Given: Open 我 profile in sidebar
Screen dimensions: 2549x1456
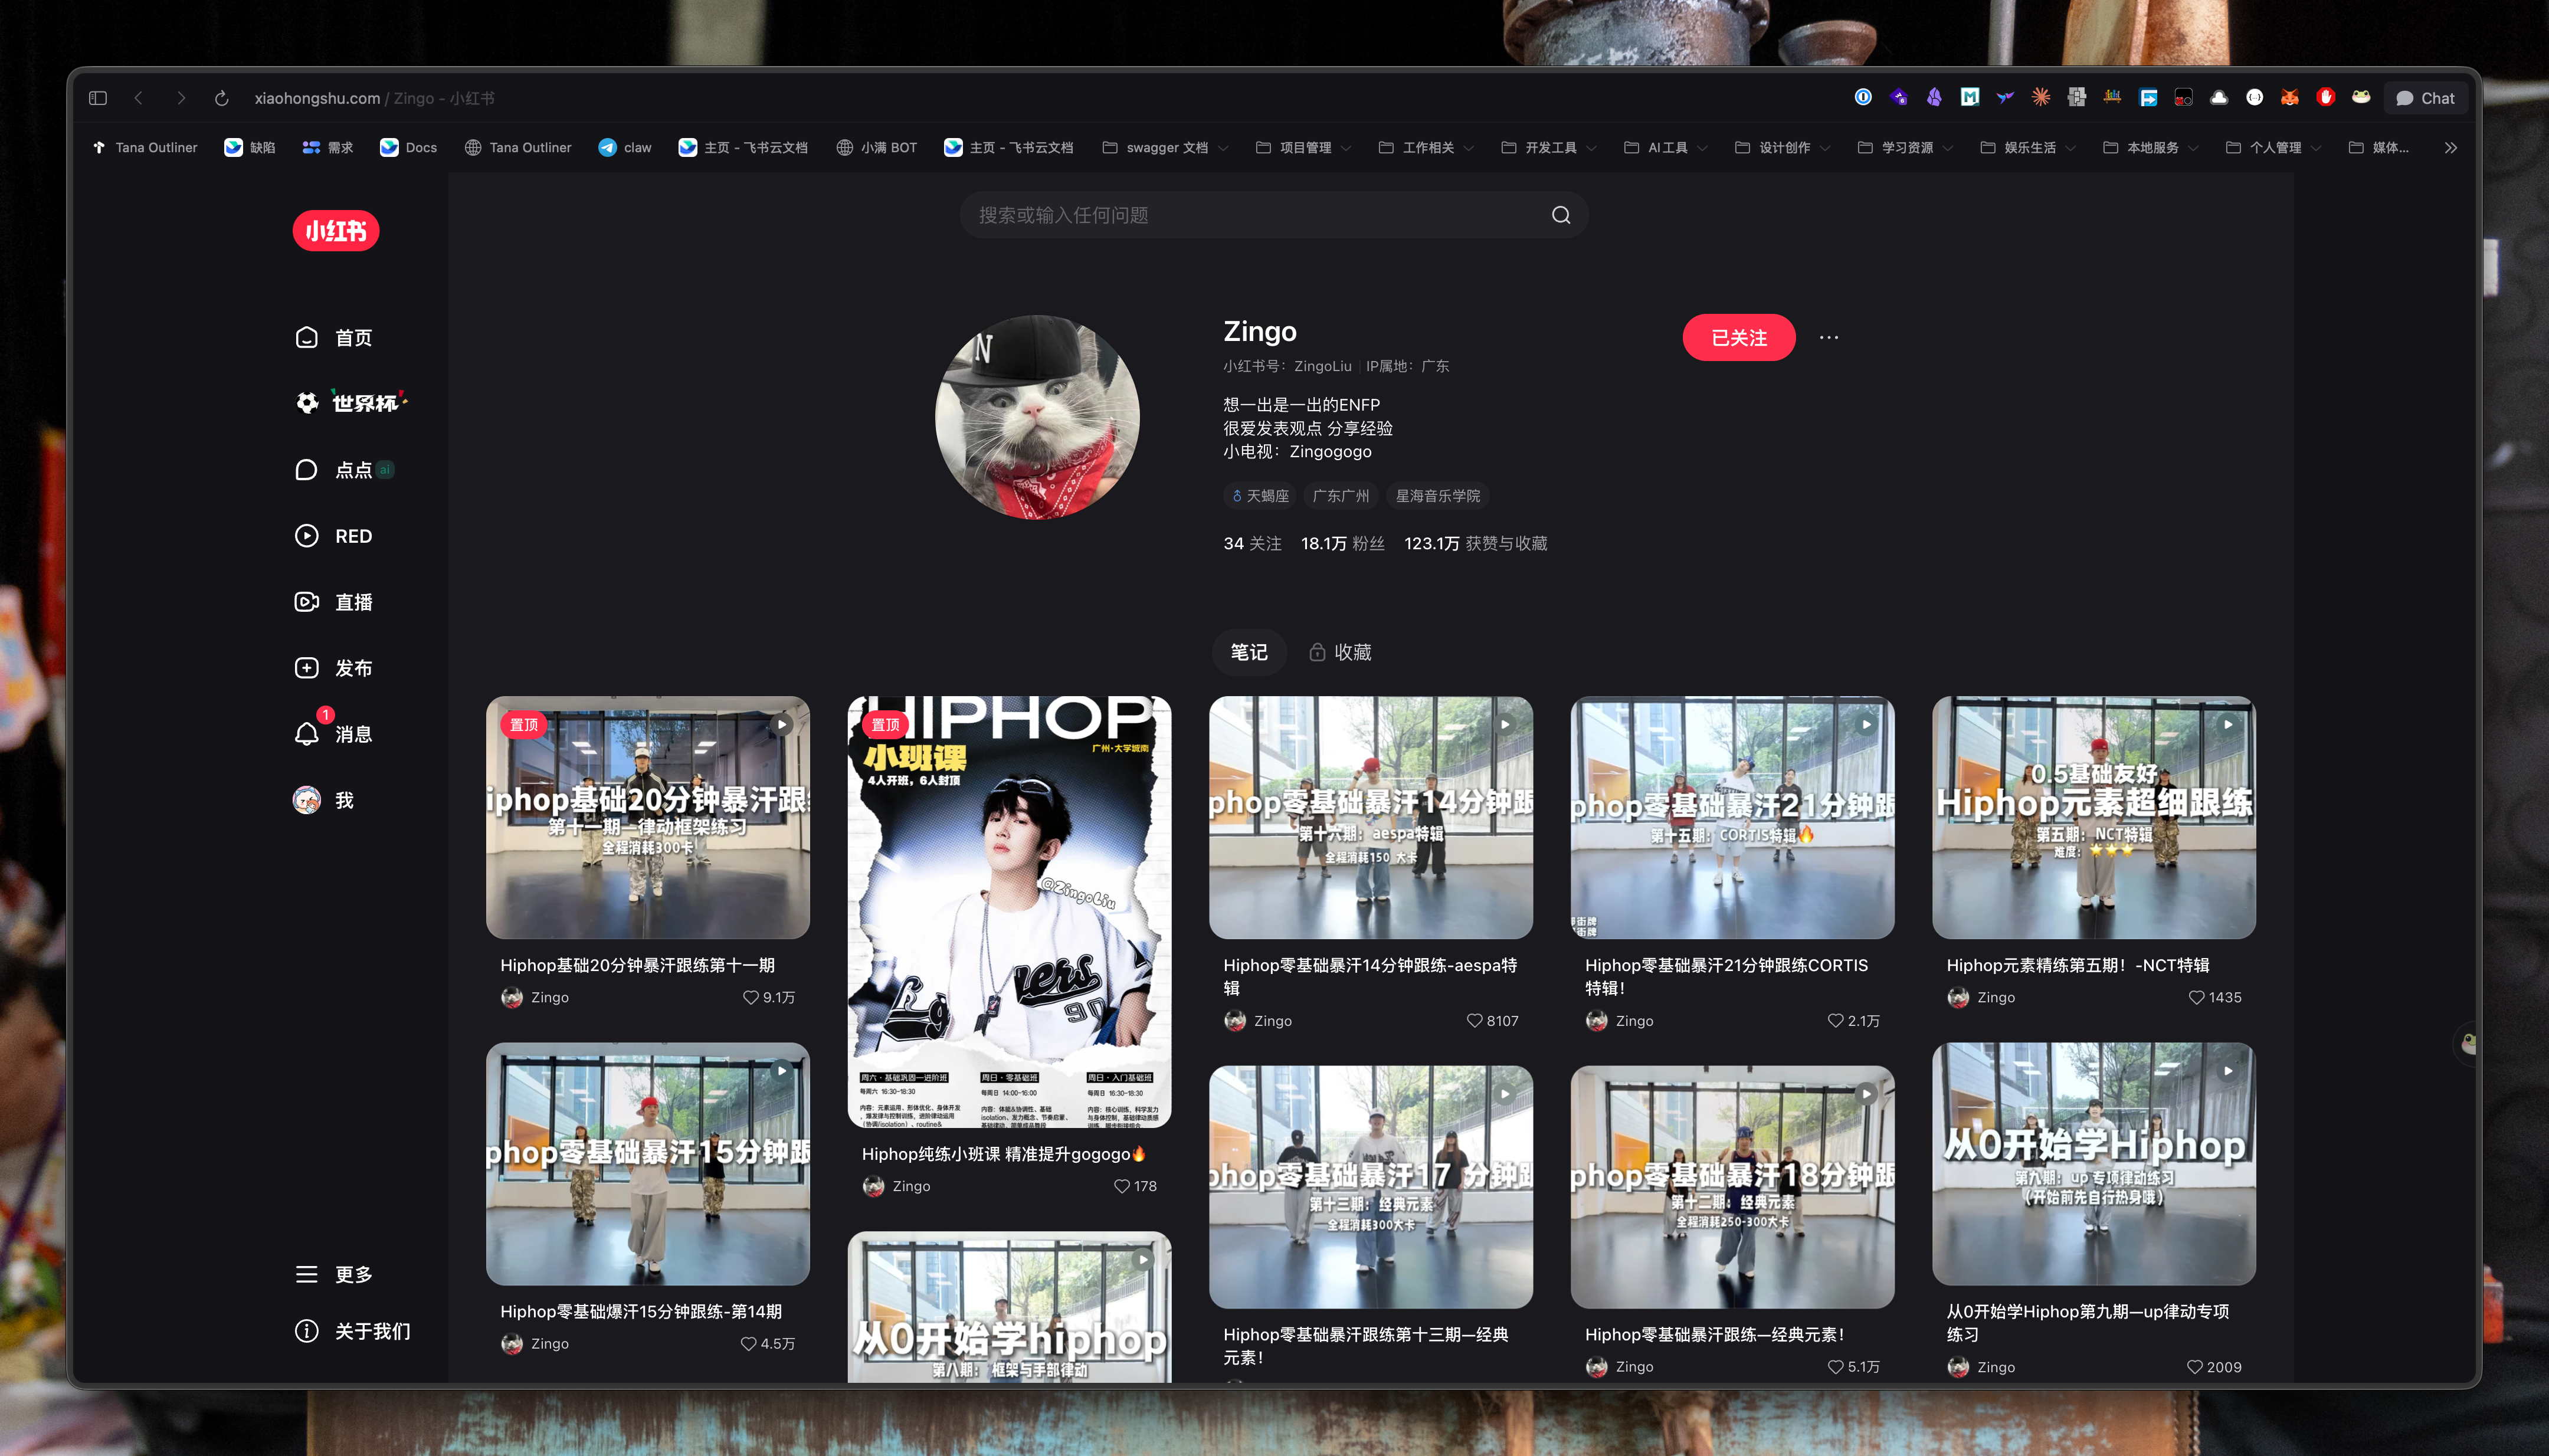Looking at the screenshot, I should pos(324,800).
